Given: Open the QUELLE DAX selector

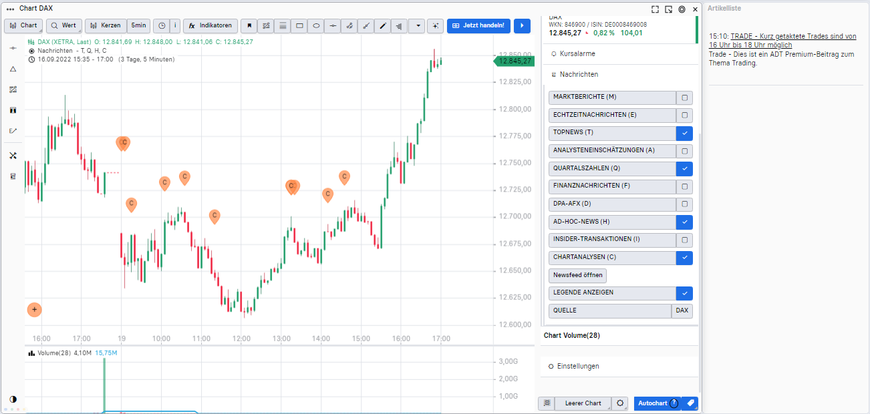Looking at the screenshot, I should [682, 311].
